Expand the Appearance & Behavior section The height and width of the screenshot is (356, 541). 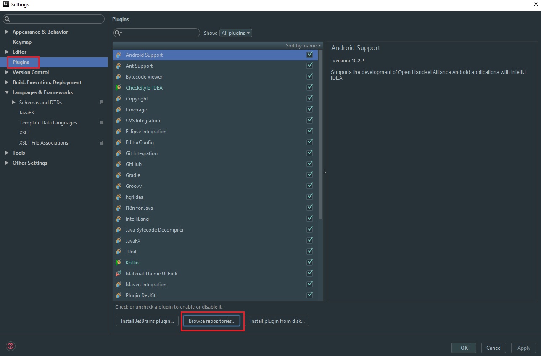click(7, 32)
